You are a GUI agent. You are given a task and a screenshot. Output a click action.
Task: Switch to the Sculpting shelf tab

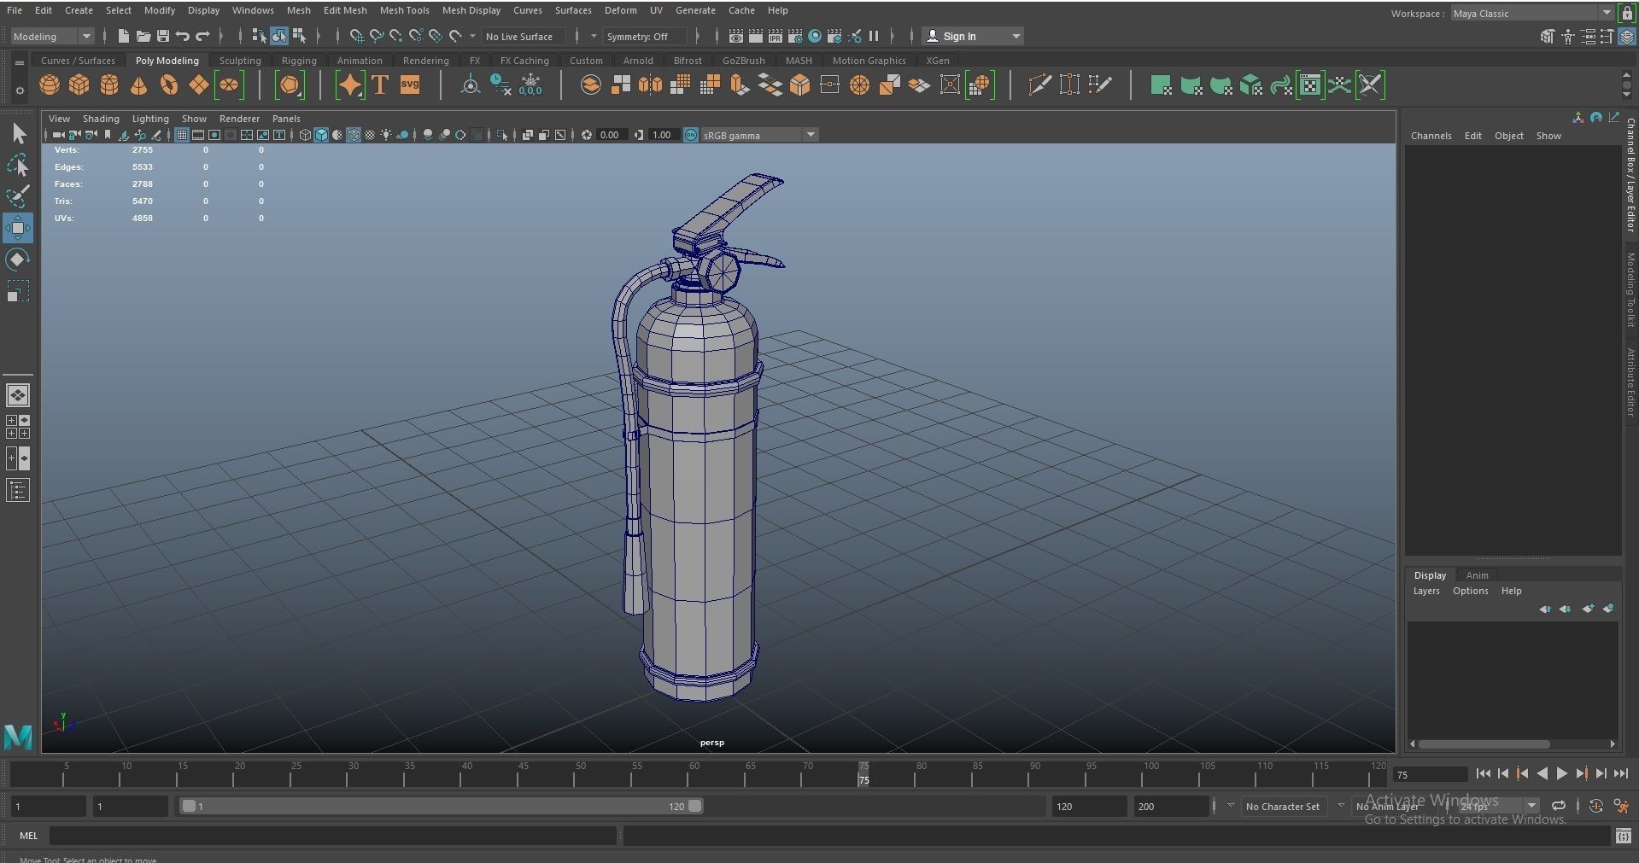(x=240, y=61)
